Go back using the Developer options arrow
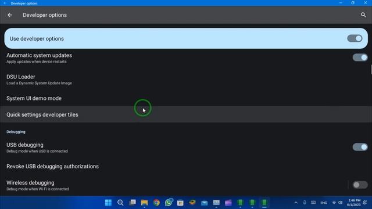The height and width of the screenshot is (209, 372). tap(10, 15)
